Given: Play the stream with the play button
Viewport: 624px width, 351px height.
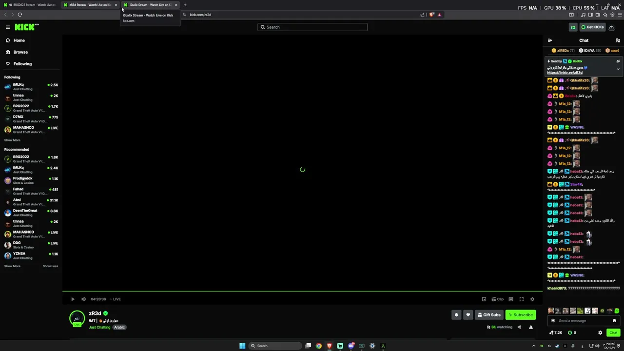Looking at the screenshot, I should coord(73,299).
